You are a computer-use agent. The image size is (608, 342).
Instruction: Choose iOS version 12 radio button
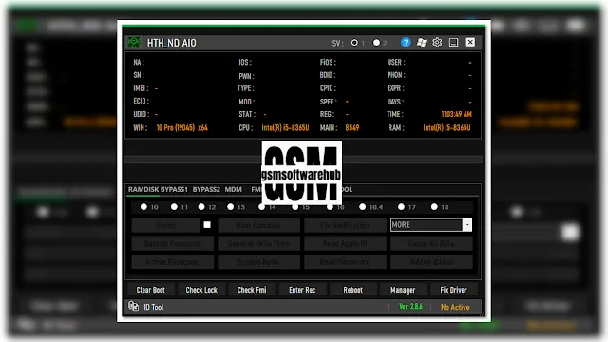[x=201, y=207]
